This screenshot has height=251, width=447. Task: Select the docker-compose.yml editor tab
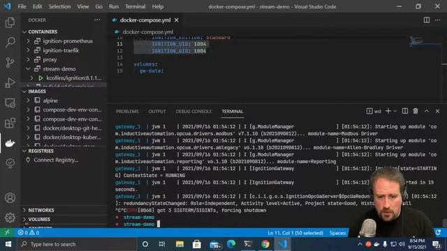[x=145, y=20]
